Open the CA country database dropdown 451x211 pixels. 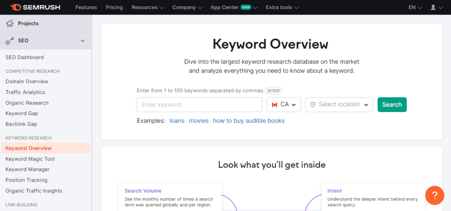click(284, 104)
